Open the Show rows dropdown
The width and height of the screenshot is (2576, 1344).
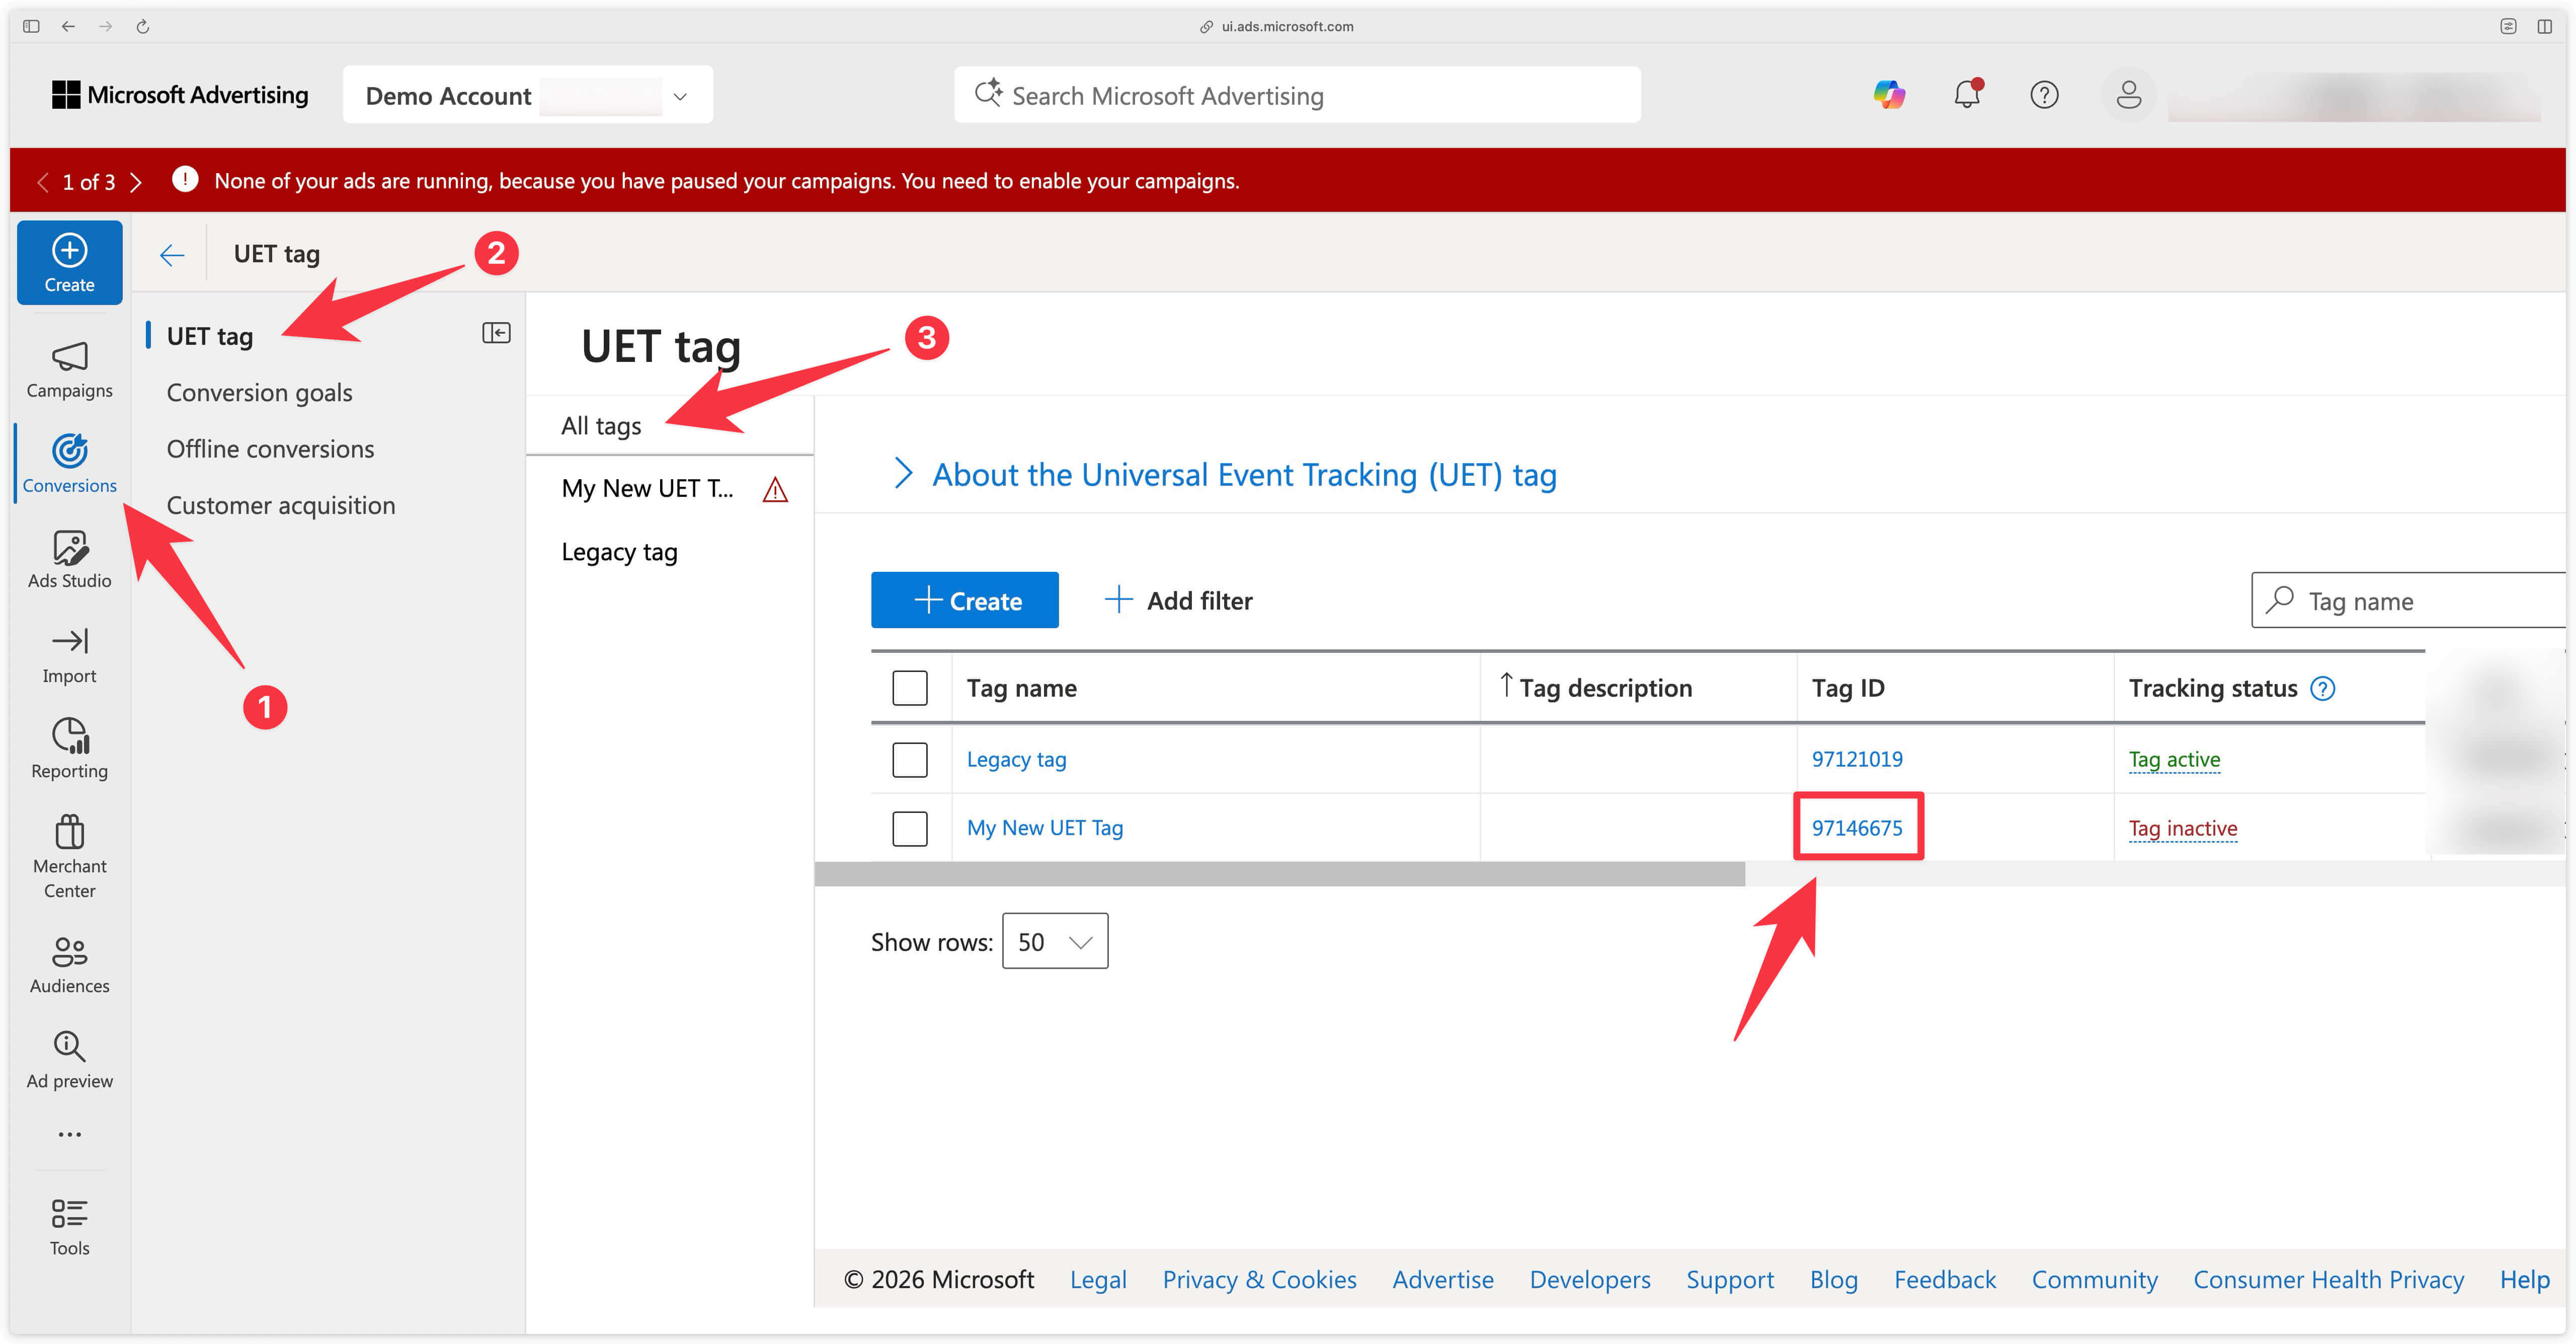click(x=1054, y=941)
